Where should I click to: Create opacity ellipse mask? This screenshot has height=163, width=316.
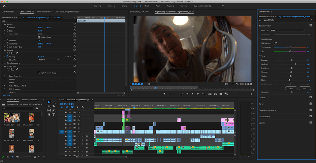coord(8,53)
